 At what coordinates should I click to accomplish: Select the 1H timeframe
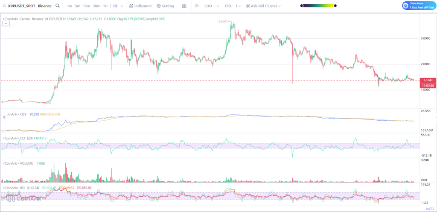[x=105, y=6]
